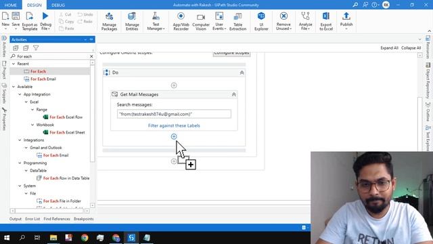Switch to the DESIGN tab
The width and height of the screenshot is (433, 244).
click(x=35, y=5)
